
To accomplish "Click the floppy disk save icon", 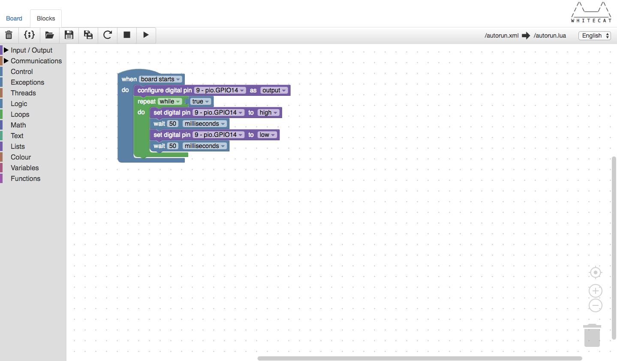I will 69,35.
